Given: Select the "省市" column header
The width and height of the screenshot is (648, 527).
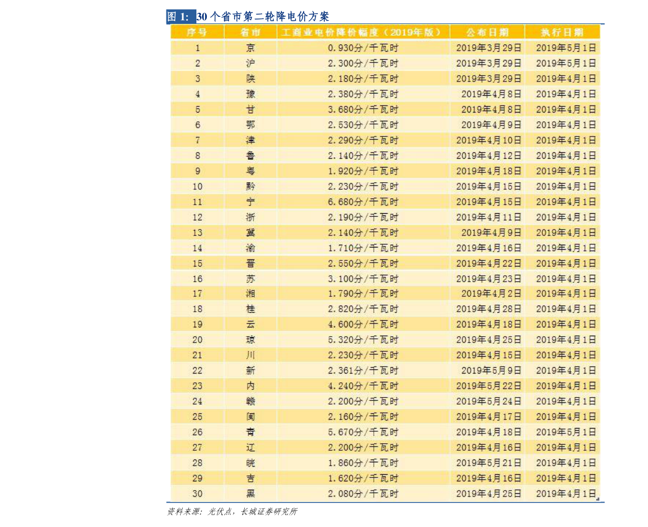Looking at the screenshot, I should click(x=250, y=32).
